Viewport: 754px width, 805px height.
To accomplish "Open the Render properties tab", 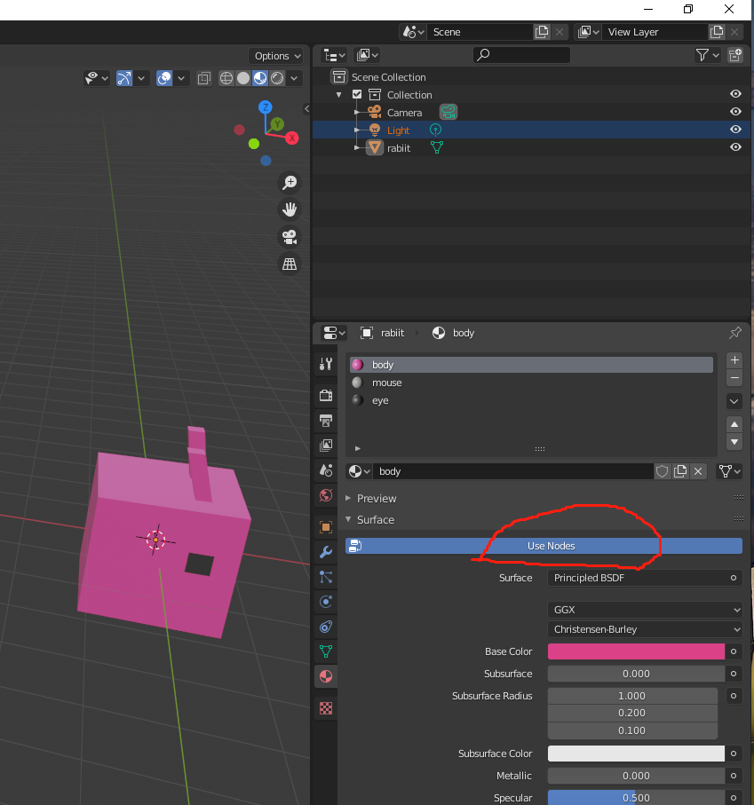I will 326,395.
